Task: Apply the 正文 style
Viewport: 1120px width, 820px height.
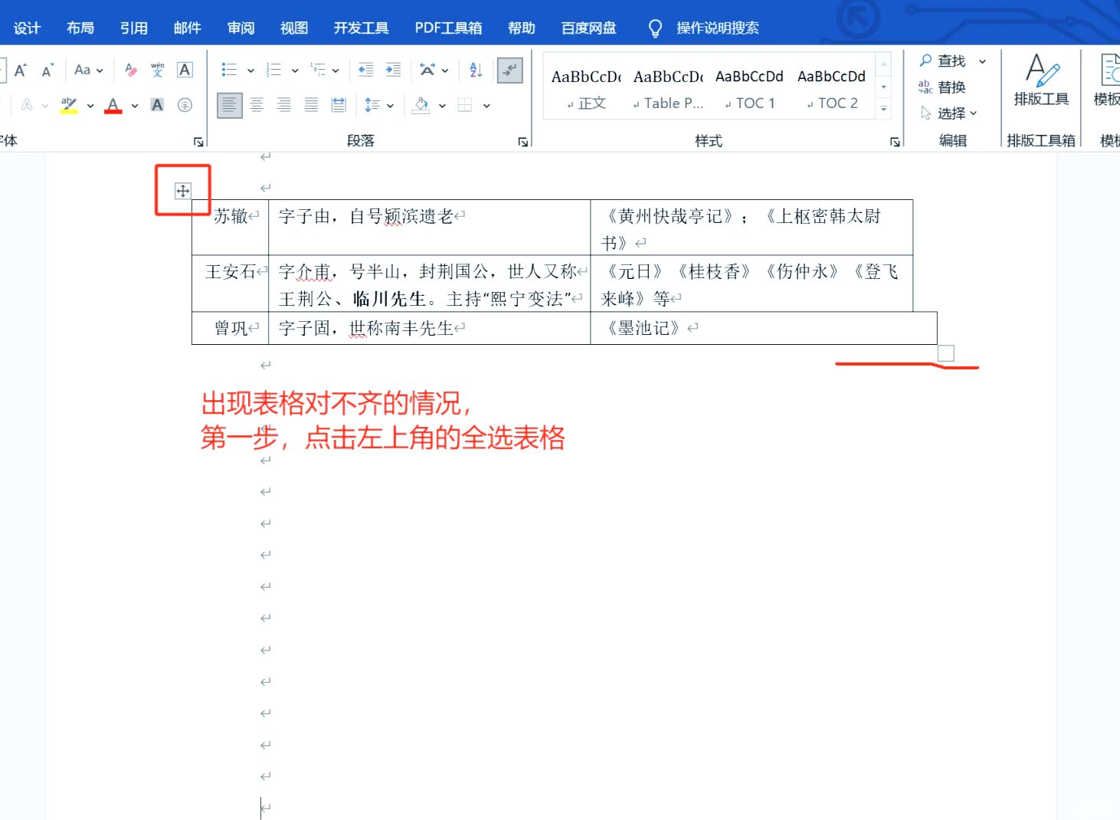Action: tap(586, 88)
